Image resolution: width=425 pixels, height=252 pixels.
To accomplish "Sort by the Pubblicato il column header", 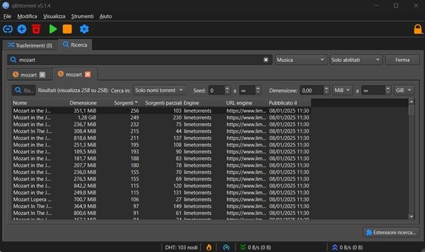I will (x=289, y=103).
